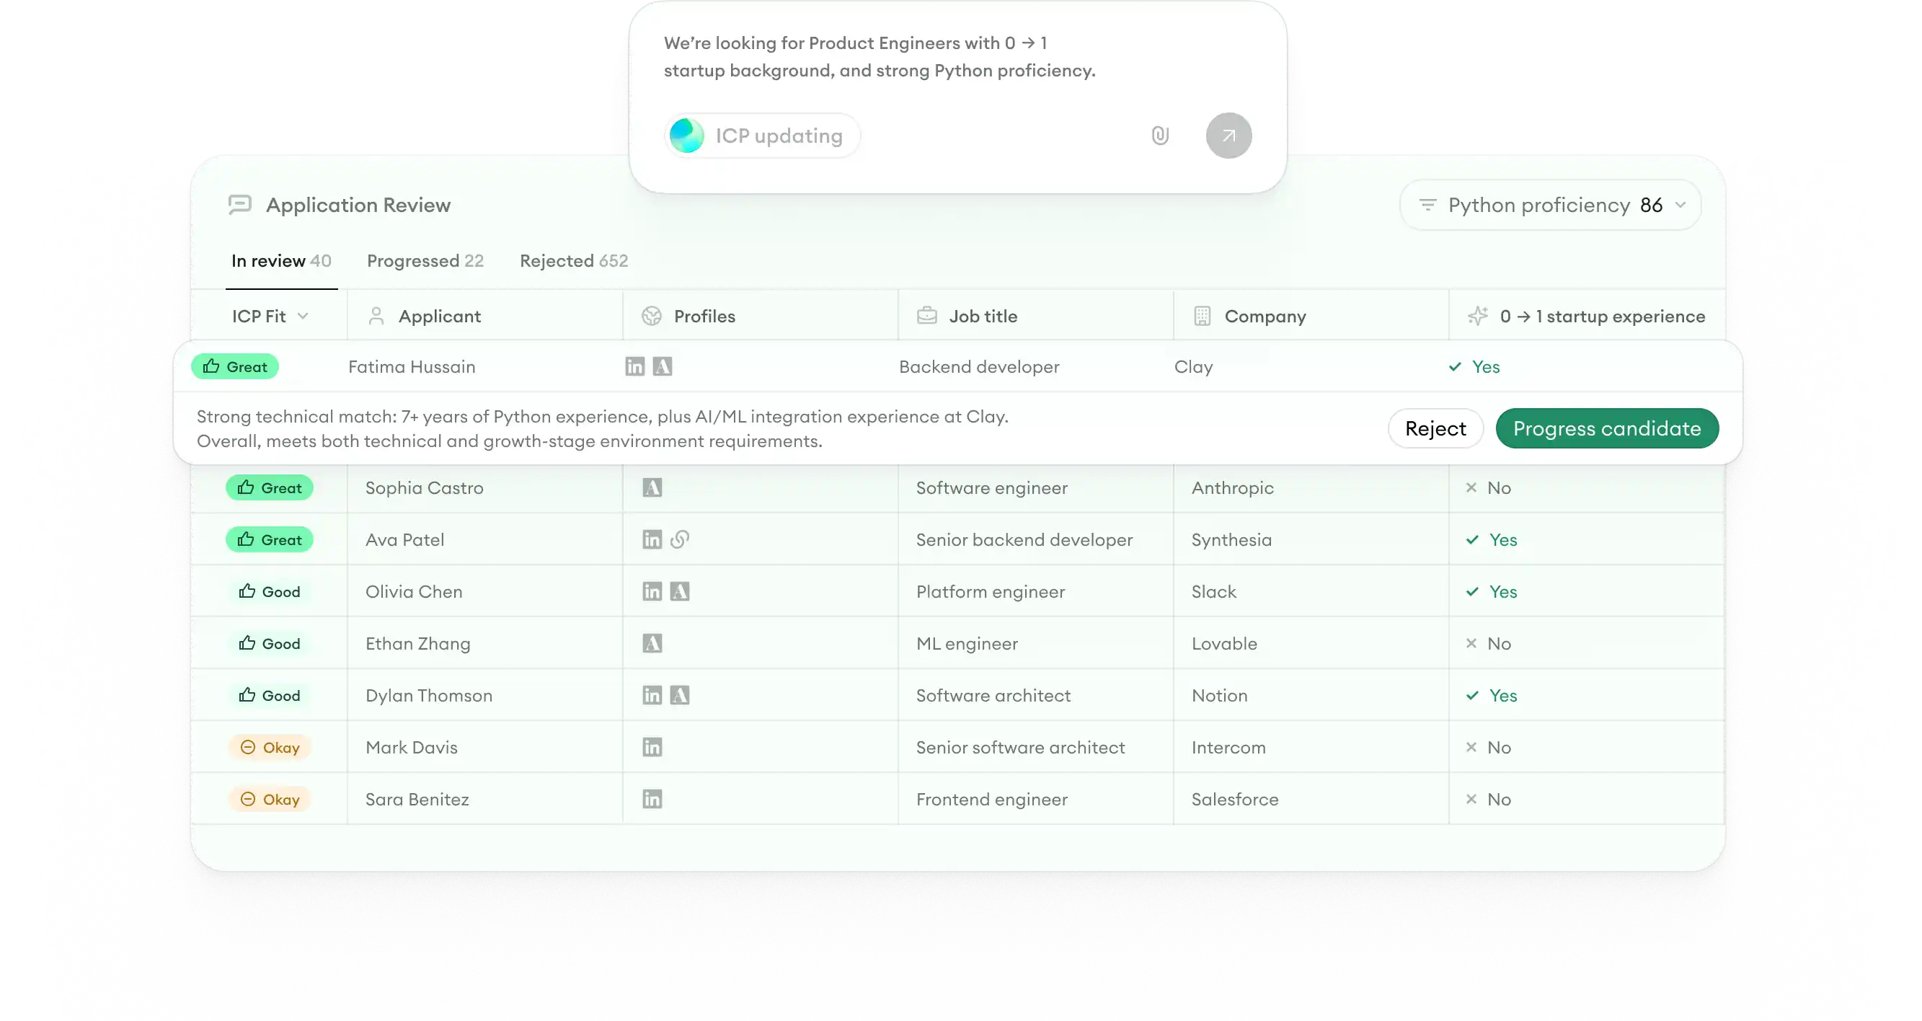The width and height of the screenshot is (1922, 1021).
Task: Click the globe icon in the Profiles column header
Action: click(x=652, y=316)
